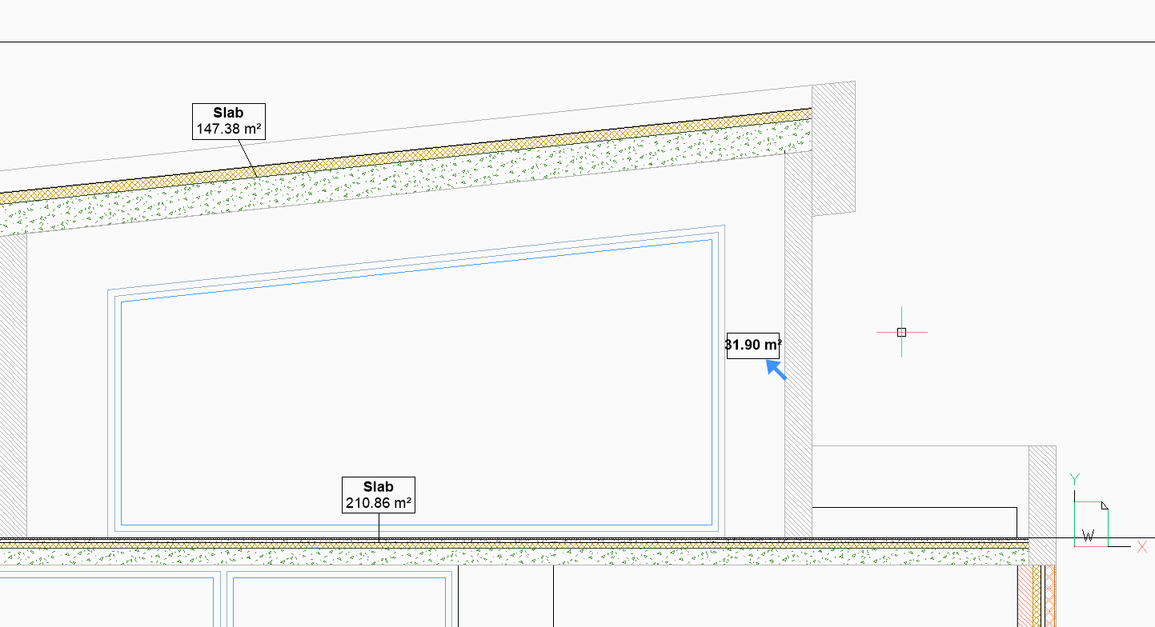The width and height of the screenshot is (1155, 627).
Task: Select the tall hatched wall right of 31.90 label
Action: [x=798, y=344]
